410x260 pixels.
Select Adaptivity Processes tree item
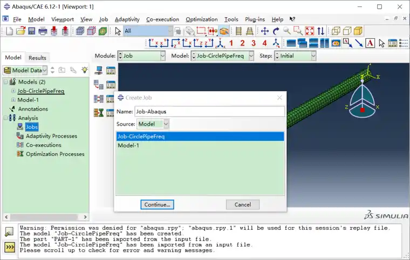[x=51, y=136]
